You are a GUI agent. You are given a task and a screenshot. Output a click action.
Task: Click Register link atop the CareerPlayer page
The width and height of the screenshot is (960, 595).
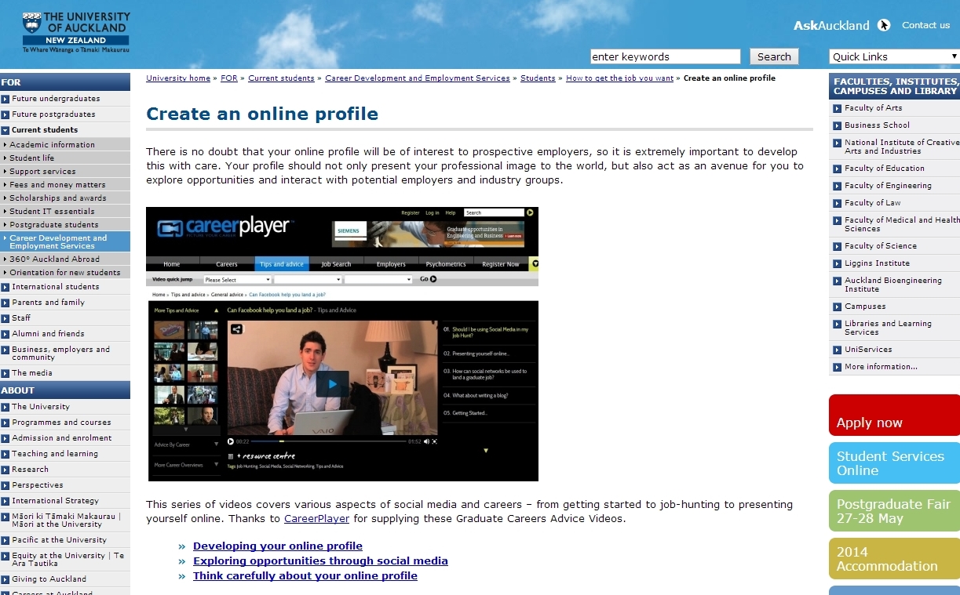[411, 212]
